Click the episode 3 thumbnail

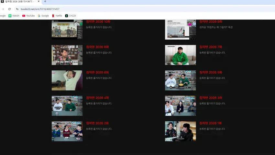coord(180,106)
